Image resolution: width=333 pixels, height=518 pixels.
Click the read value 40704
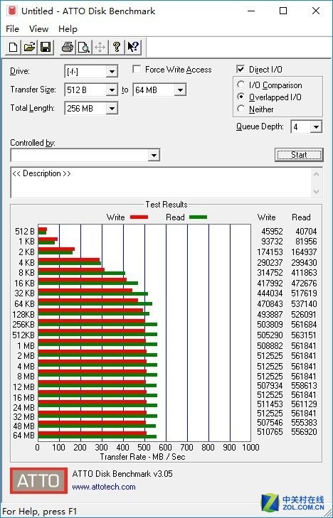[x=306, y=231]
